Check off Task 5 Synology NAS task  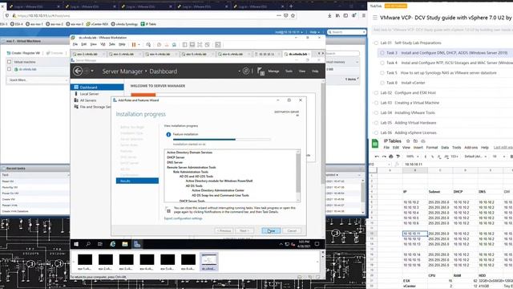(382, 73)
